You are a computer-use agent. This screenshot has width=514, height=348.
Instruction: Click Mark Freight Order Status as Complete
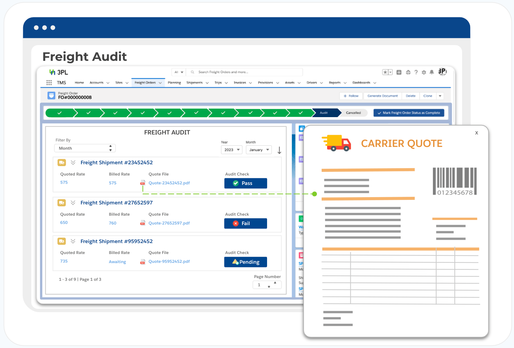tap(409, 113)
